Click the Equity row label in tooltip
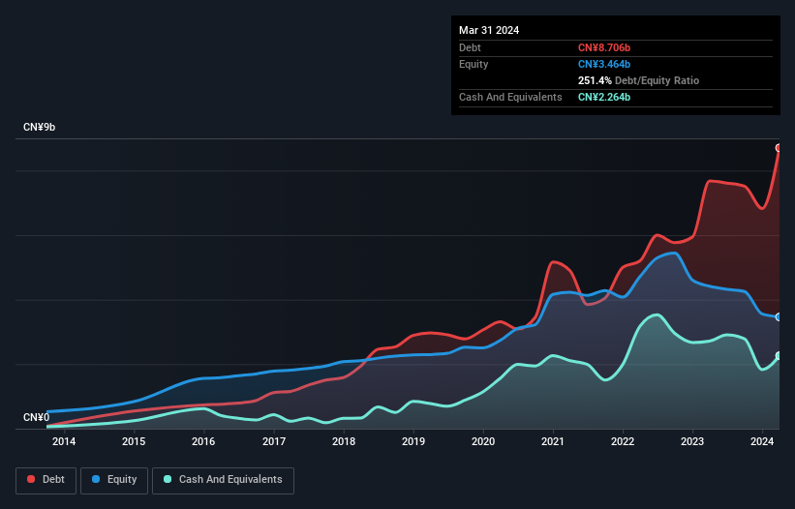 (x=474, y=64)
